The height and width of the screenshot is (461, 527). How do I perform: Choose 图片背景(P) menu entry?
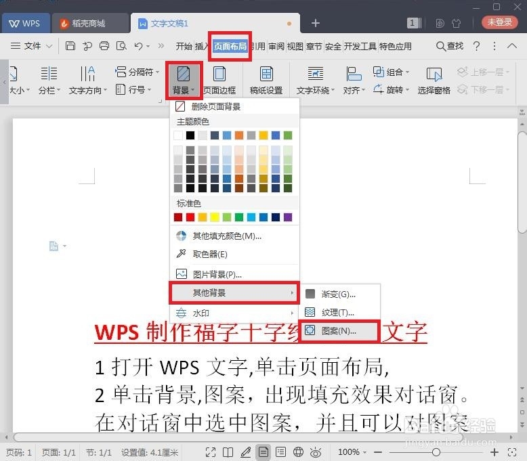click(234, 274)
